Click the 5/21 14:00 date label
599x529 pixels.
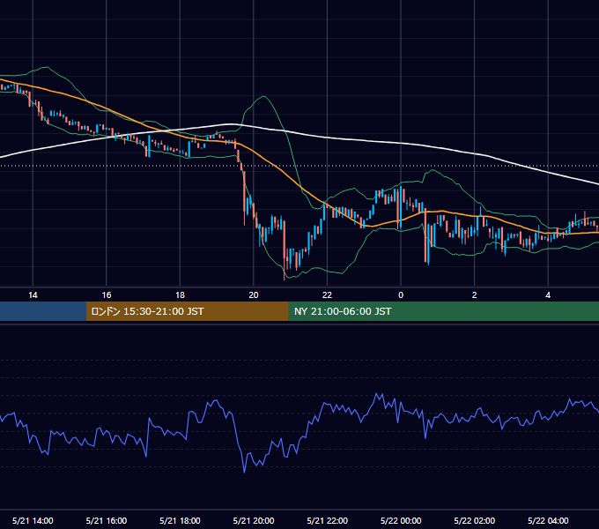click(x=33, y=520)
